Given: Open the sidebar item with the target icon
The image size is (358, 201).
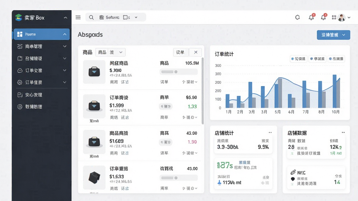Looking at the screenshot, I should [42, 107].
